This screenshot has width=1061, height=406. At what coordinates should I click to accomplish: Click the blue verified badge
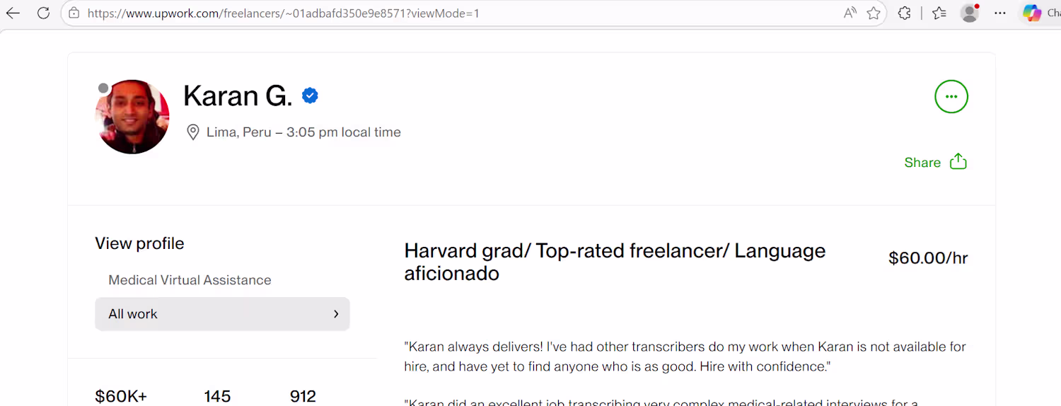310,95
